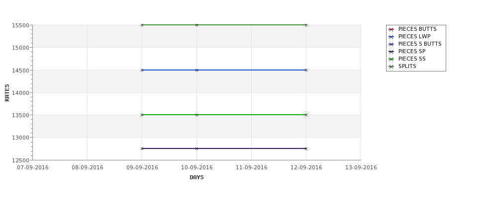Viewport: 485px width, 213px height.
Task: Click the PIECES BUTTS legend marker icon
Action: click(x=391, y=29)
